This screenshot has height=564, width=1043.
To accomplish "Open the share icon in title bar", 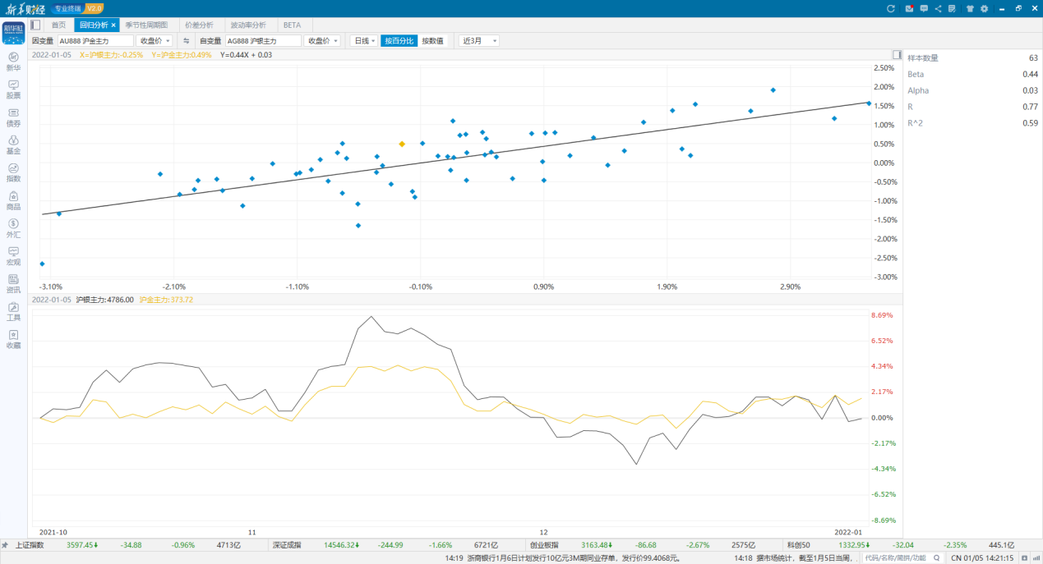I will 938,8.
